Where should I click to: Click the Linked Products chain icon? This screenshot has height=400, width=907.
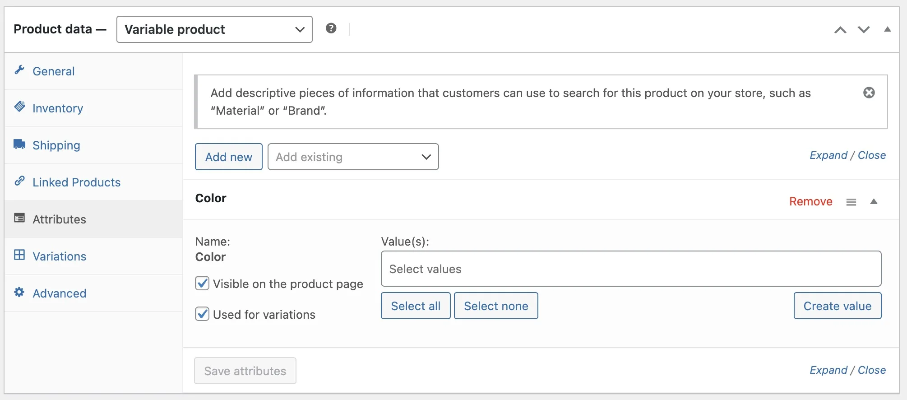(19, 181)
